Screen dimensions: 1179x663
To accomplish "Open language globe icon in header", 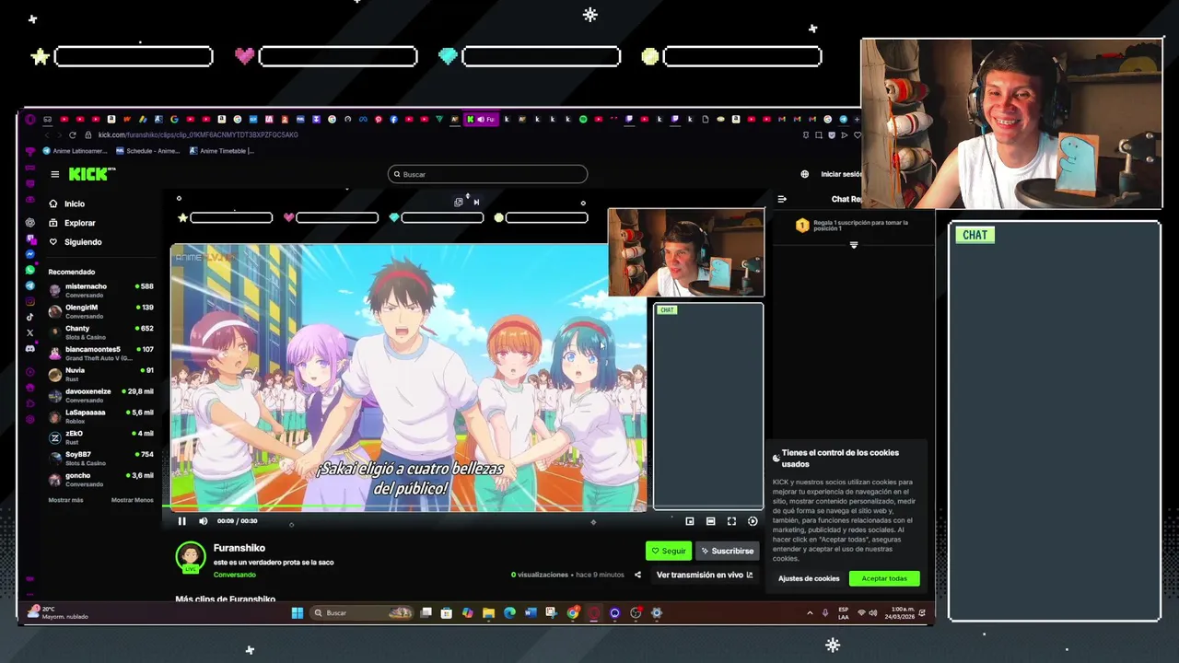I will pos(804,174).
